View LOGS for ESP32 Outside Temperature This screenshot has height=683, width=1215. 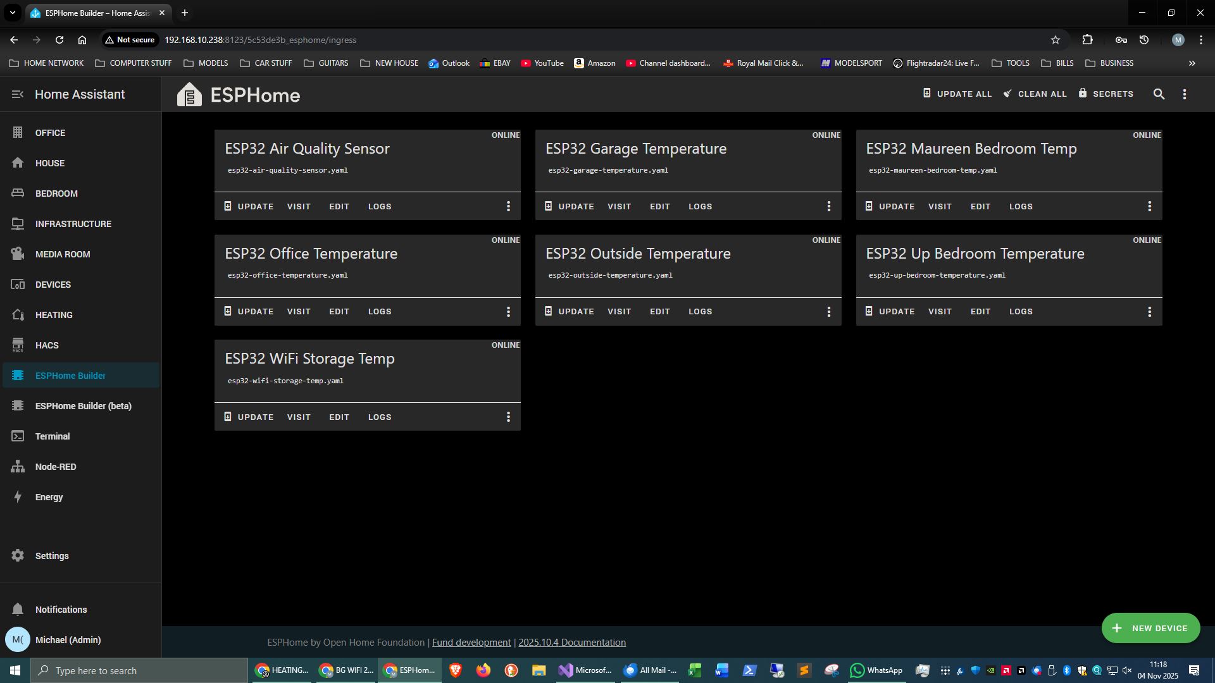pyautogui.click(x=700, y=312)
